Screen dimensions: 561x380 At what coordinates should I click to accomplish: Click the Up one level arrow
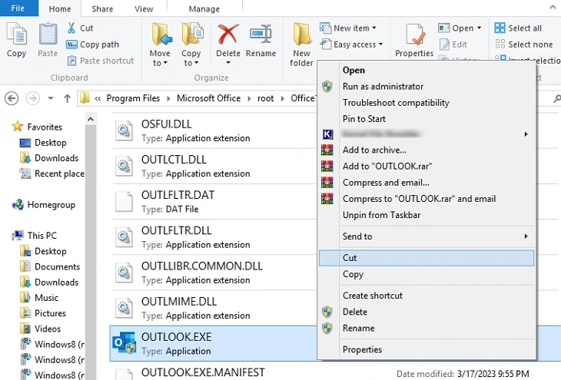(x=68, y=98)
